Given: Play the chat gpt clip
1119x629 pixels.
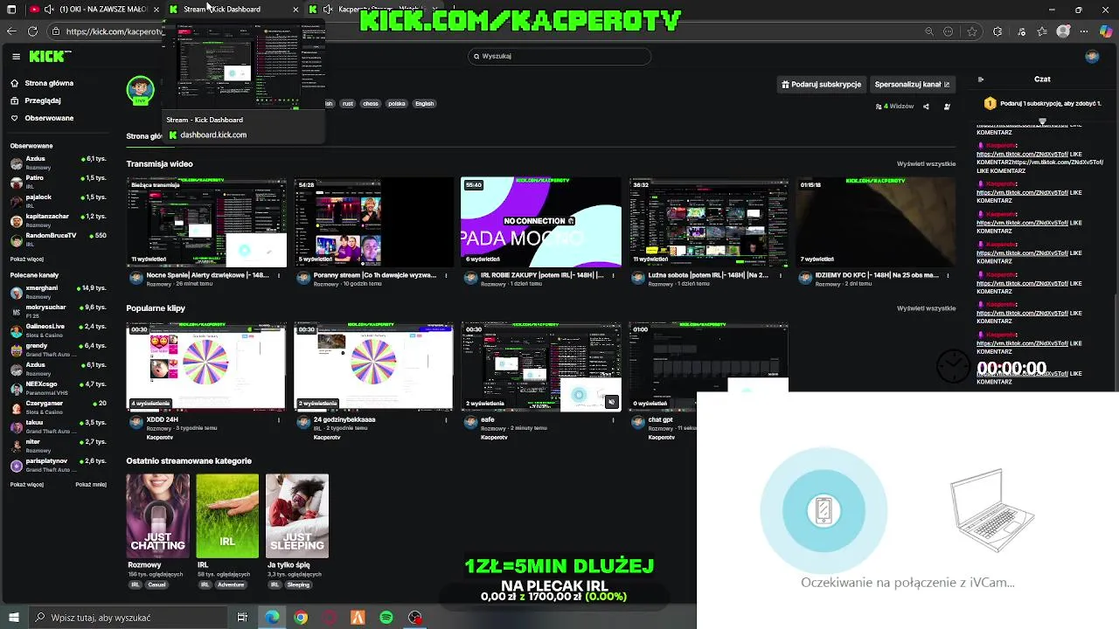Looking at the screenshot, I should 708,366.
